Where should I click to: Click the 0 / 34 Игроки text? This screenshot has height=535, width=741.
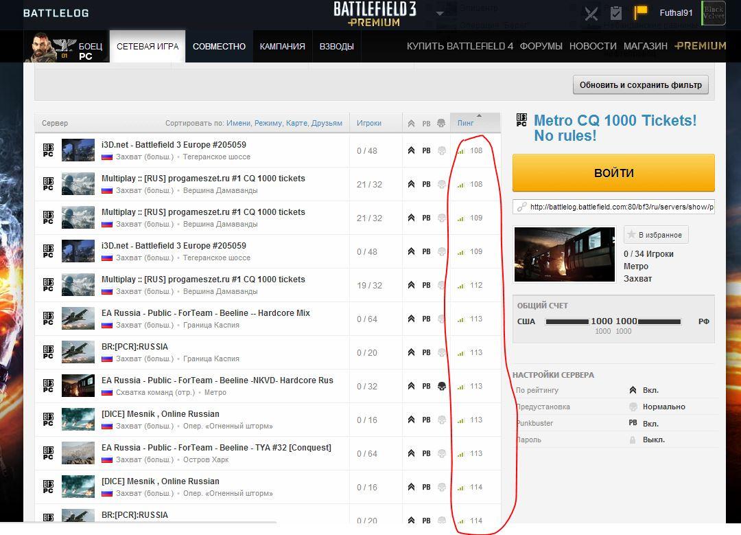tap(648, 254)
